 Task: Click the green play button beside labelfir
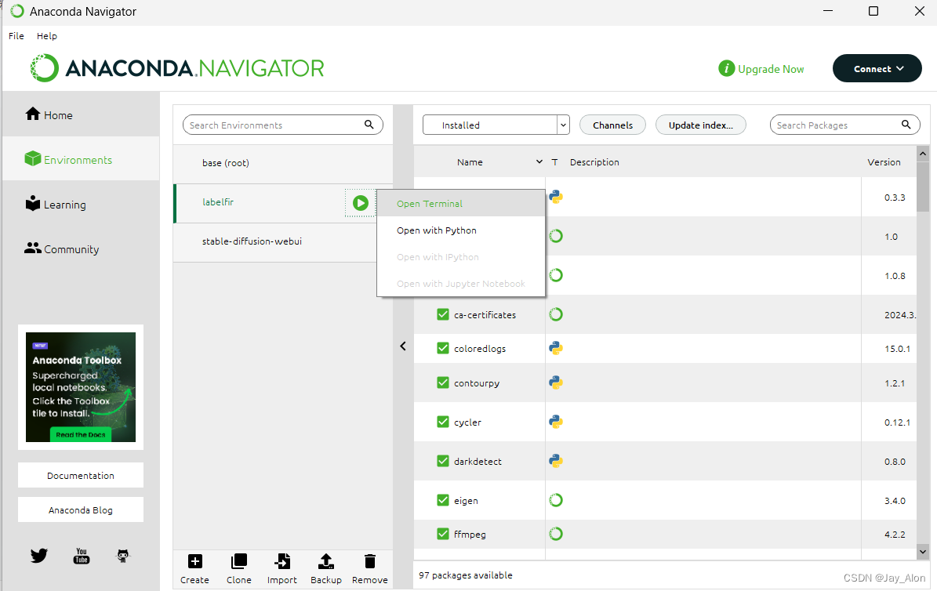point(361,203)
